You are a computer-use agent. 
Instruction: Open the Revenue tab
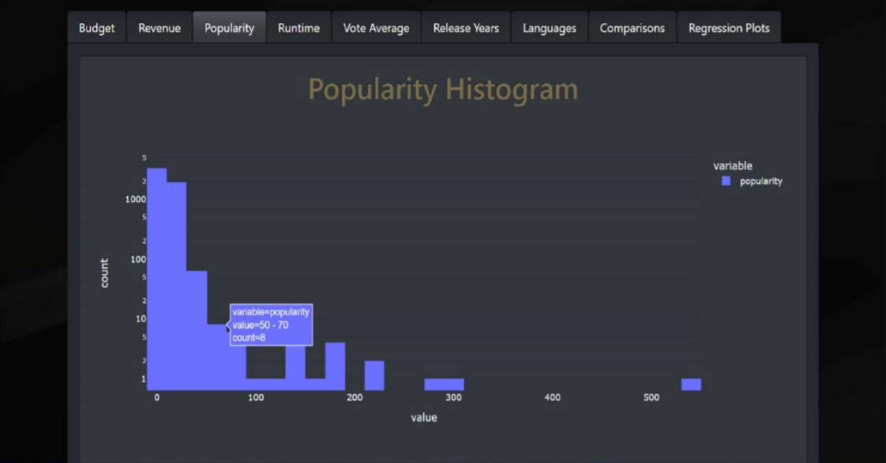pos(159,28)
